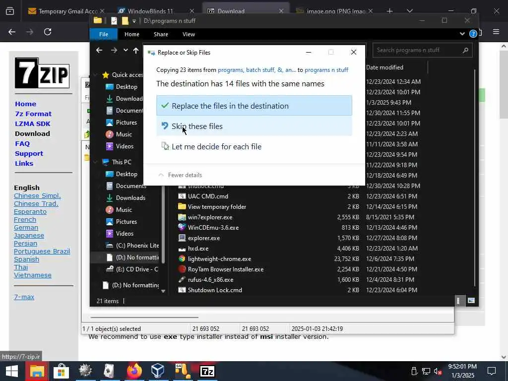Viewport: 508px width, 381px height.
Task: Select WinCDEmu-3.6.exe file icon
Action: click(182, 227)
